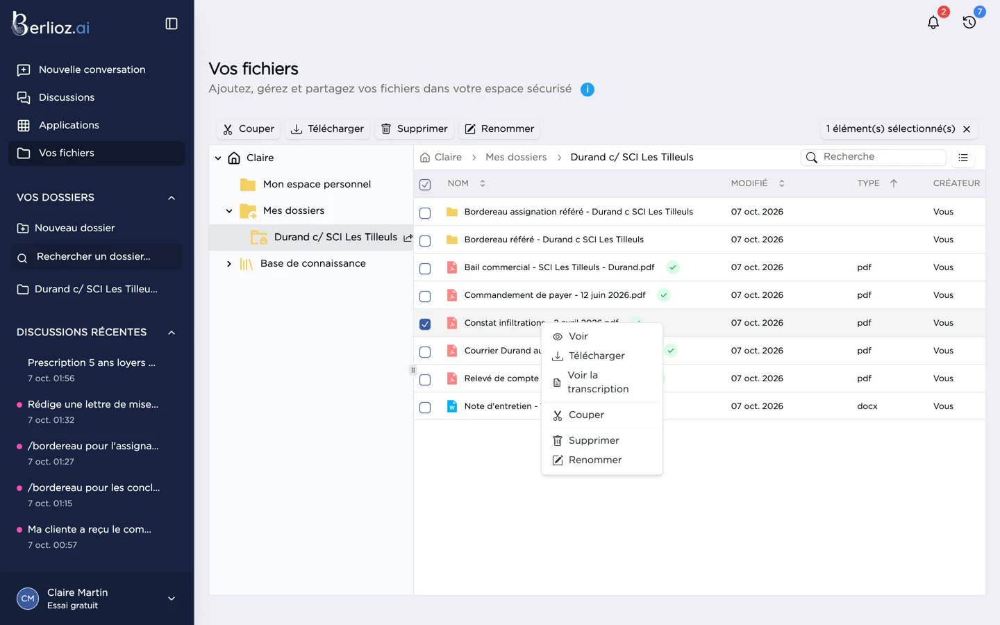Collapse the VOS DOSSIERS section
Image resolution: width=1000 pixels, height=625 pixels.
pos(172,198)
